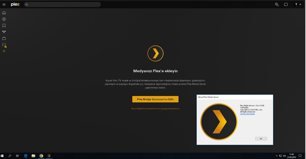Image resolution: width=306 pixels, height=159 pixels.
Task: Open the user account avatar menu
Action: coord(298,4)
